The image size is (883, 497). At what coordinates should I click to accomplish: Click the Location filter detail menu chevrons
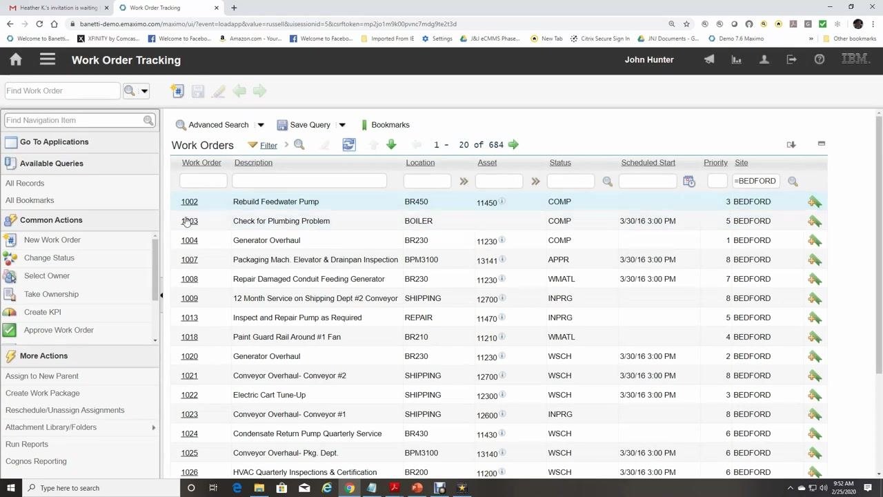pyautogui.click(x=464, y=182)
